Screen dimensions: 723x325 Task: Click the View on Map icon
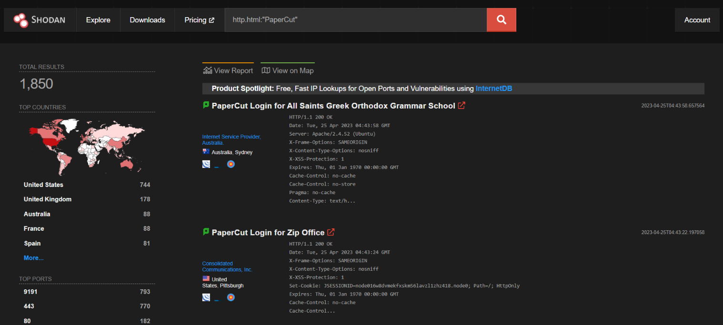pos(266,70)
